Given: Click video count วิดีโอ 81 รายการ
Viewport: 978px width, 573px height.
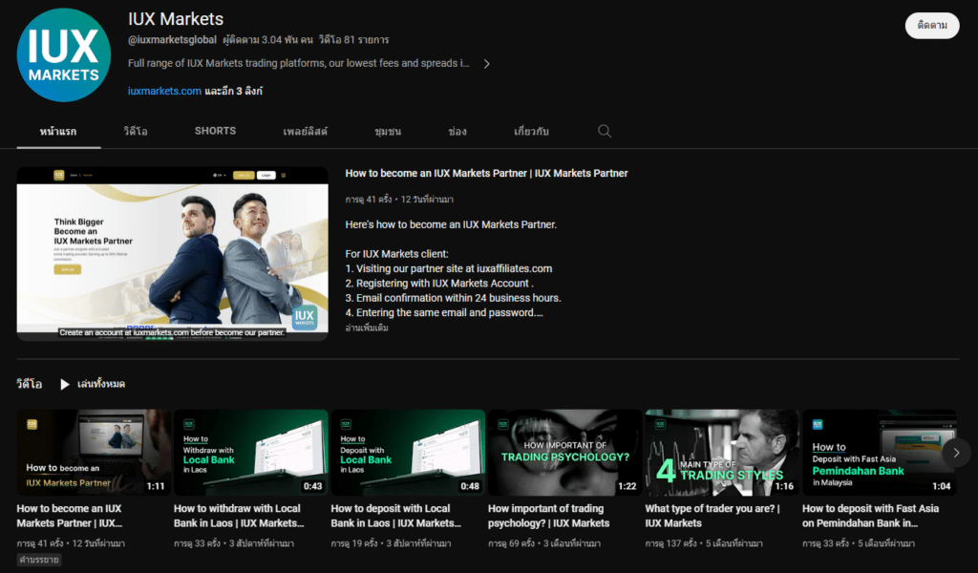Looking at the screenshot, I should [x=353, y=40].
